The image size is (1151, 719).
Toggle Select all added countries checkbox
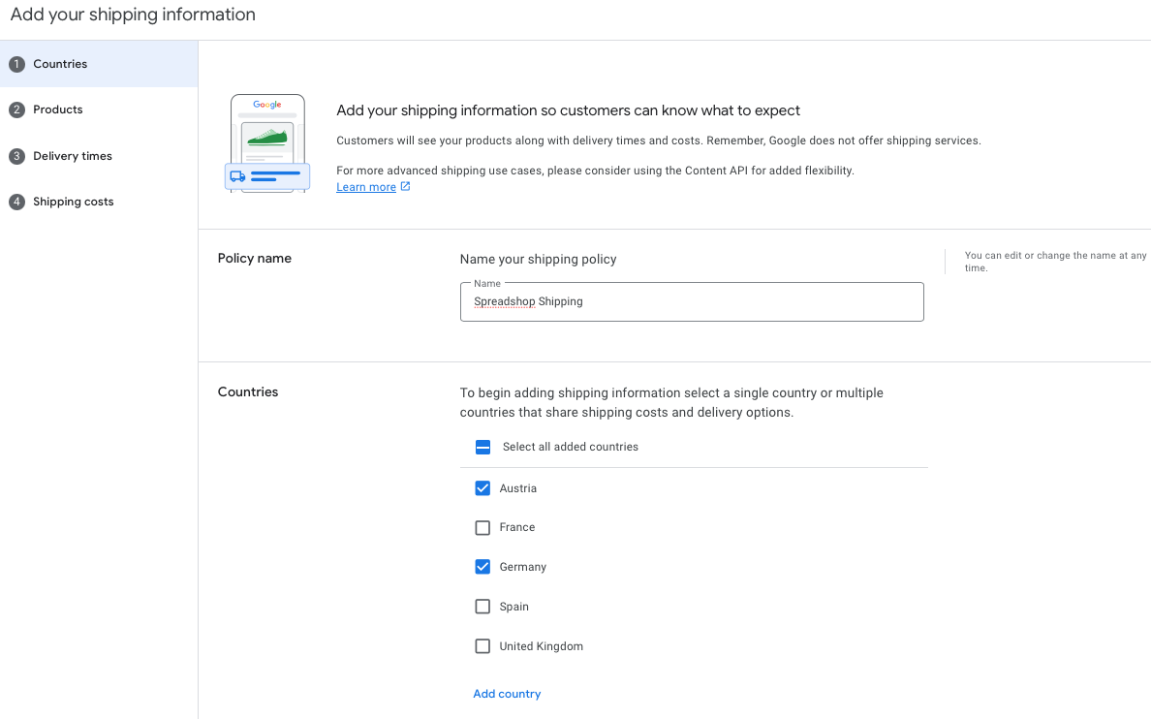point(482,447)
